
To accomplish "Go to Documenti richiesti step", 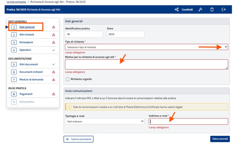I will [x=31, y=72].
